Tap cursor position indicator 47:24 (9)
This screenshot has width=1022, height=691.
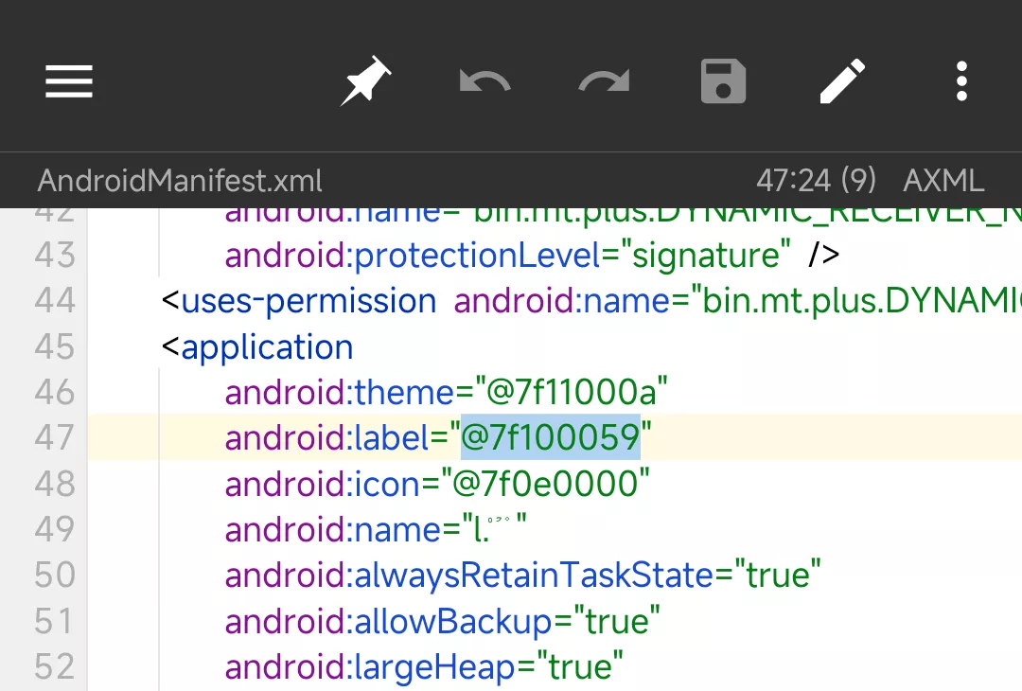[x=816, y=180]
